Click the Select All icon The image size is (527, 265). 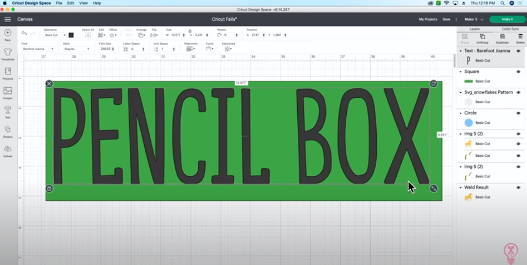[88, 35]
